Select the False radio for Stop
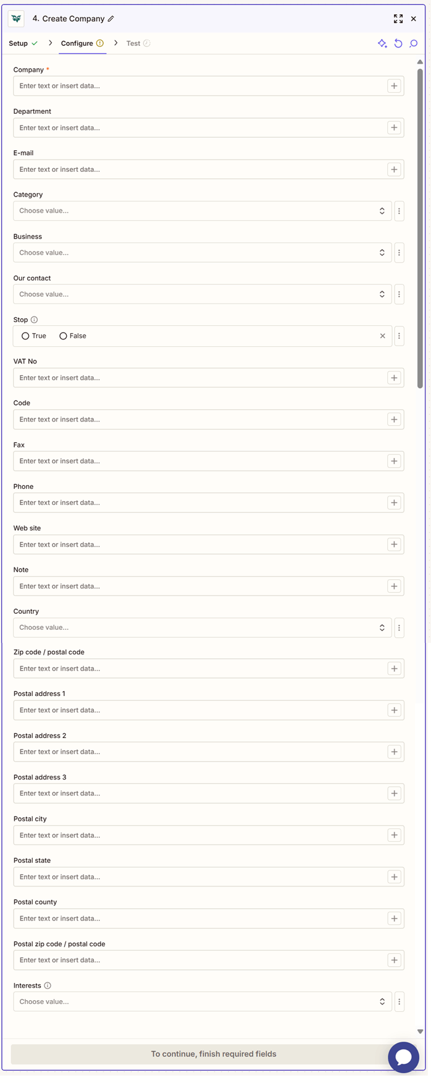Screen dimensions: 431x1083 tap(63, 336)
